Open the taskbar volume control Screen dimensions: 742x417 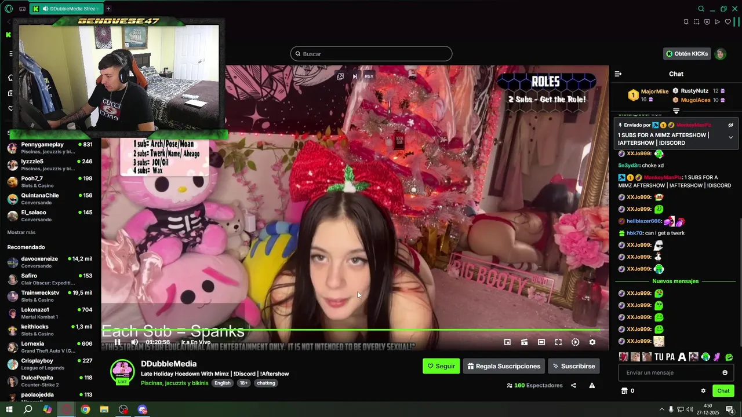pos(689,409)
